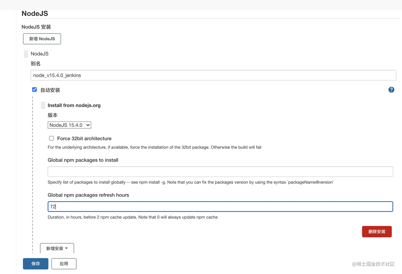Viewport: 402px width, 274px height.
Task: Click the Global npm packages refresh hours label
Action: click(x=88, y=195)
